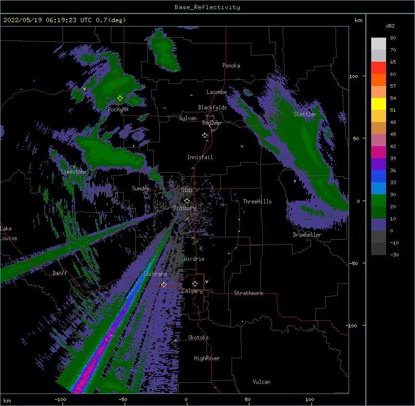
Task: Click the yellow diamond marker above RockyMH
Action: click(x=120, y=98)
